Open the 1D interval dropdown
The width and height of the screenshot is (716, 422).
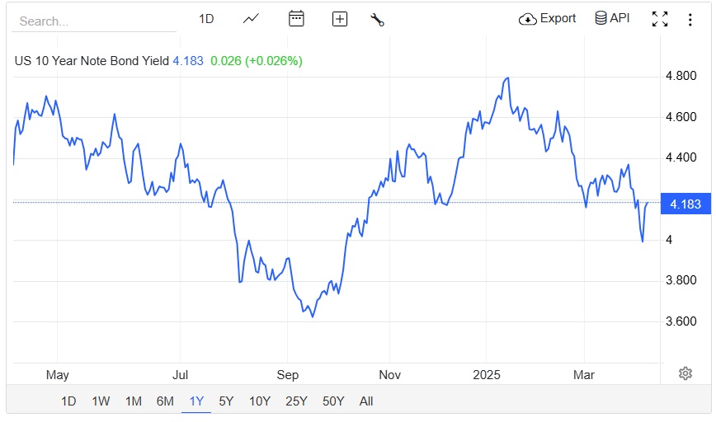tap(206, 19)
